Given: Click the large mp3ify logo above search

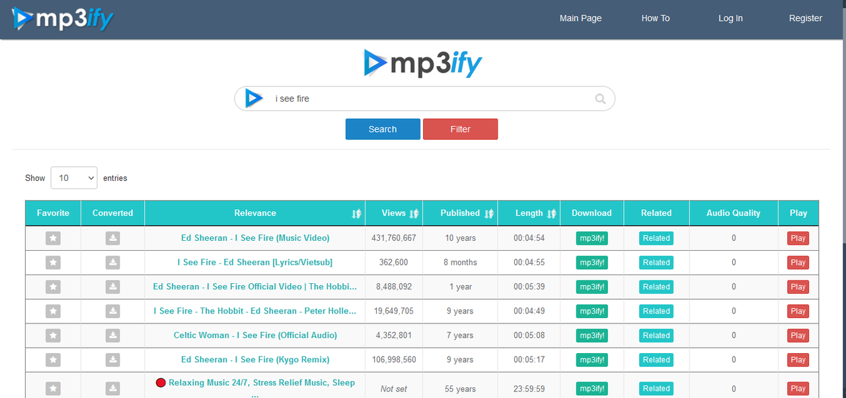Looking at the screenshot, I should tap(423, 64).
